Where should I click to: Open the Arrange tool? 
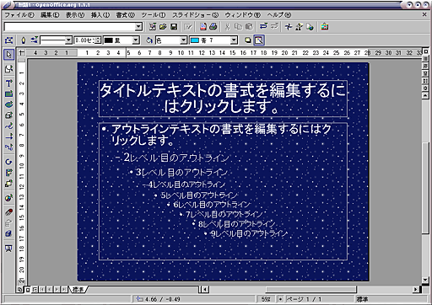(x=9, y=184)
